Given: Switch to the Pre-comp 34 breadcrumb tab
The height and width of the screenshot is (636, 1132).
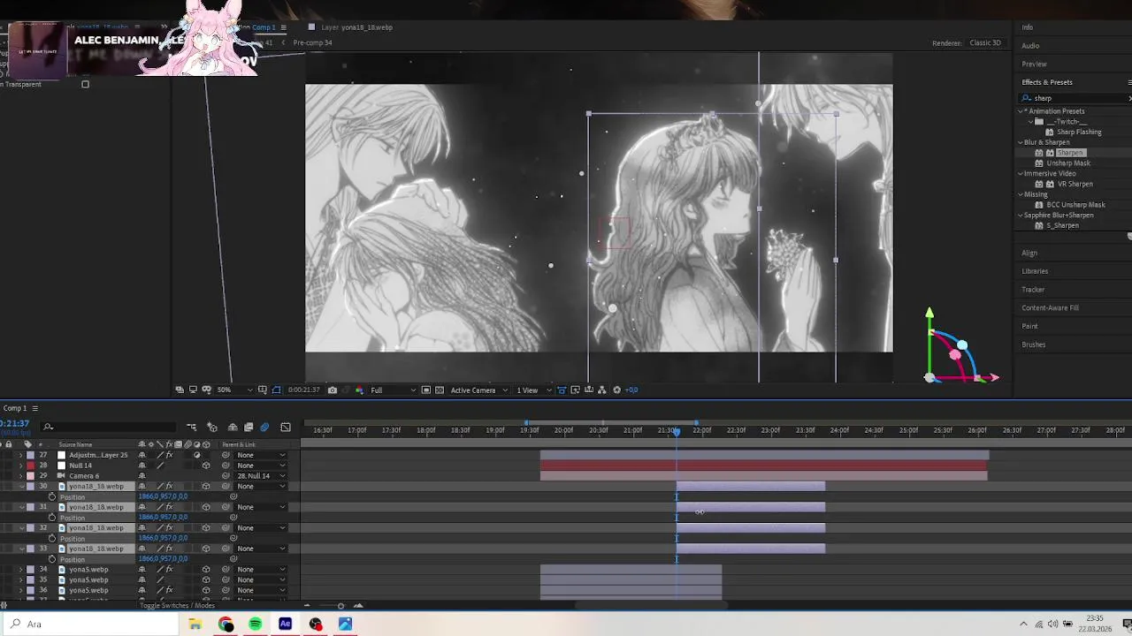Looking at the screenshot, I should coord(312,42).
